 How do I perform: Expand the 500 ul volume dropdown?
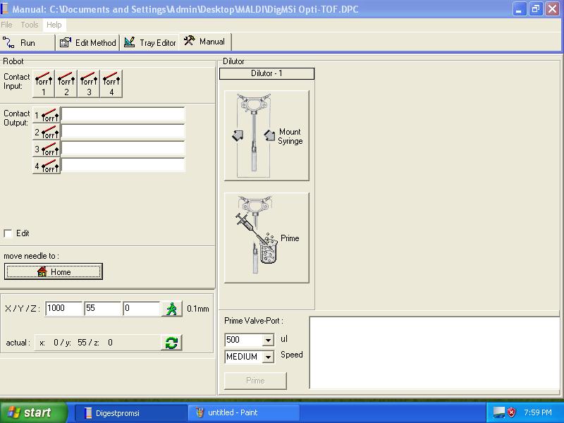point(268,341)
